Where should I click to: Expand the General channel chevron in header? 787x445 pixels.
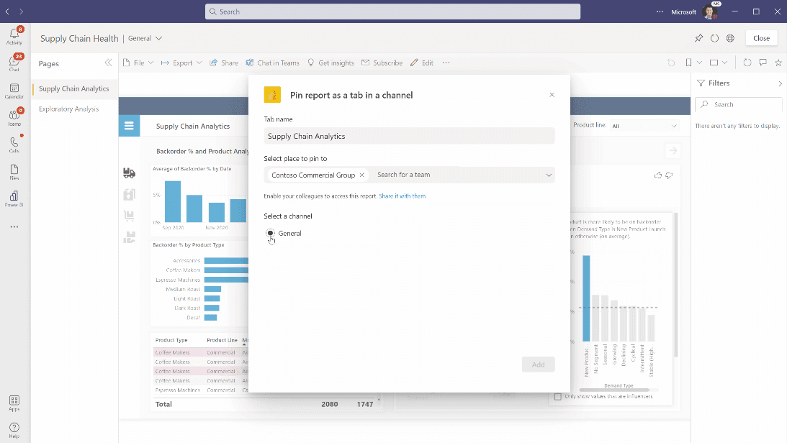(x=159, y=38)
